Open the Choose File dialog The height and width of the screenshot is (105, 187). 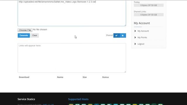point(25,30)
